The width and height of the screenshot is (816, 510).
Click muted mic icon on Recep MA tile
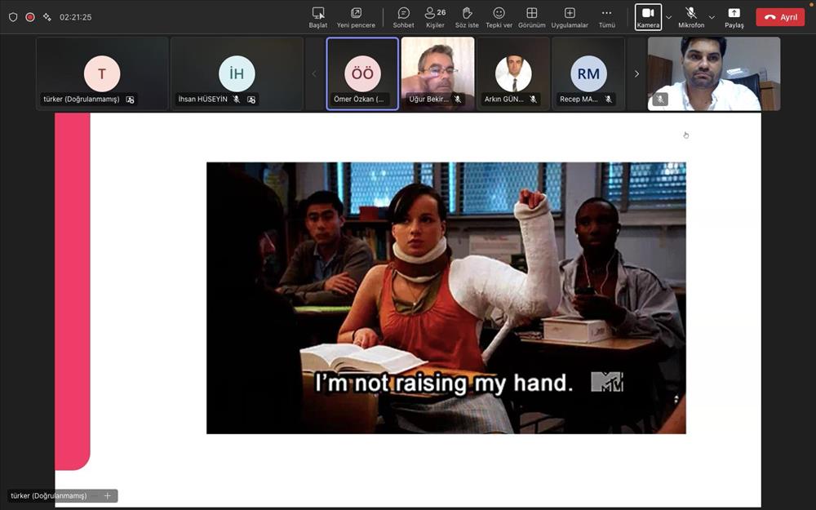(x=608, y=99)
